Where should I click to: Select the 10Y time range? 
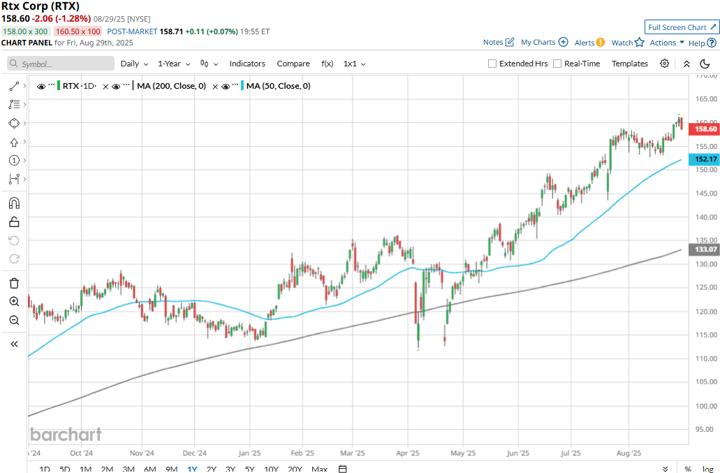(x=272, y=469)
